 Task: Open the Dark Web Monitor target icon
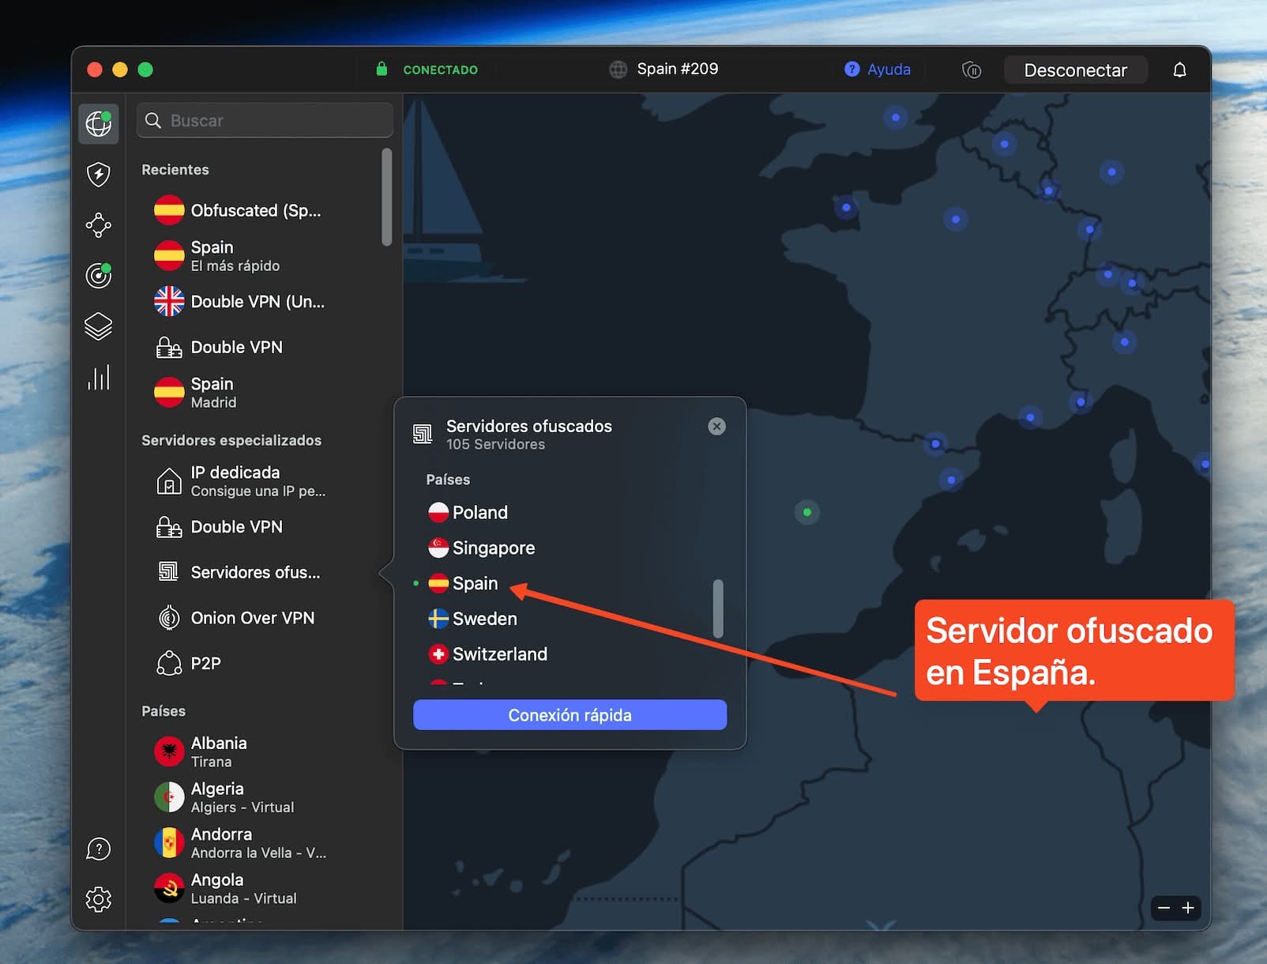coord(99,276)
